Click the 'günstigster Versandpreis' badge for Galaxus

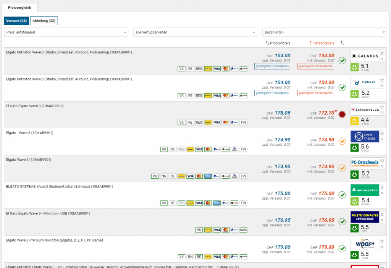[x=316, y=66]
